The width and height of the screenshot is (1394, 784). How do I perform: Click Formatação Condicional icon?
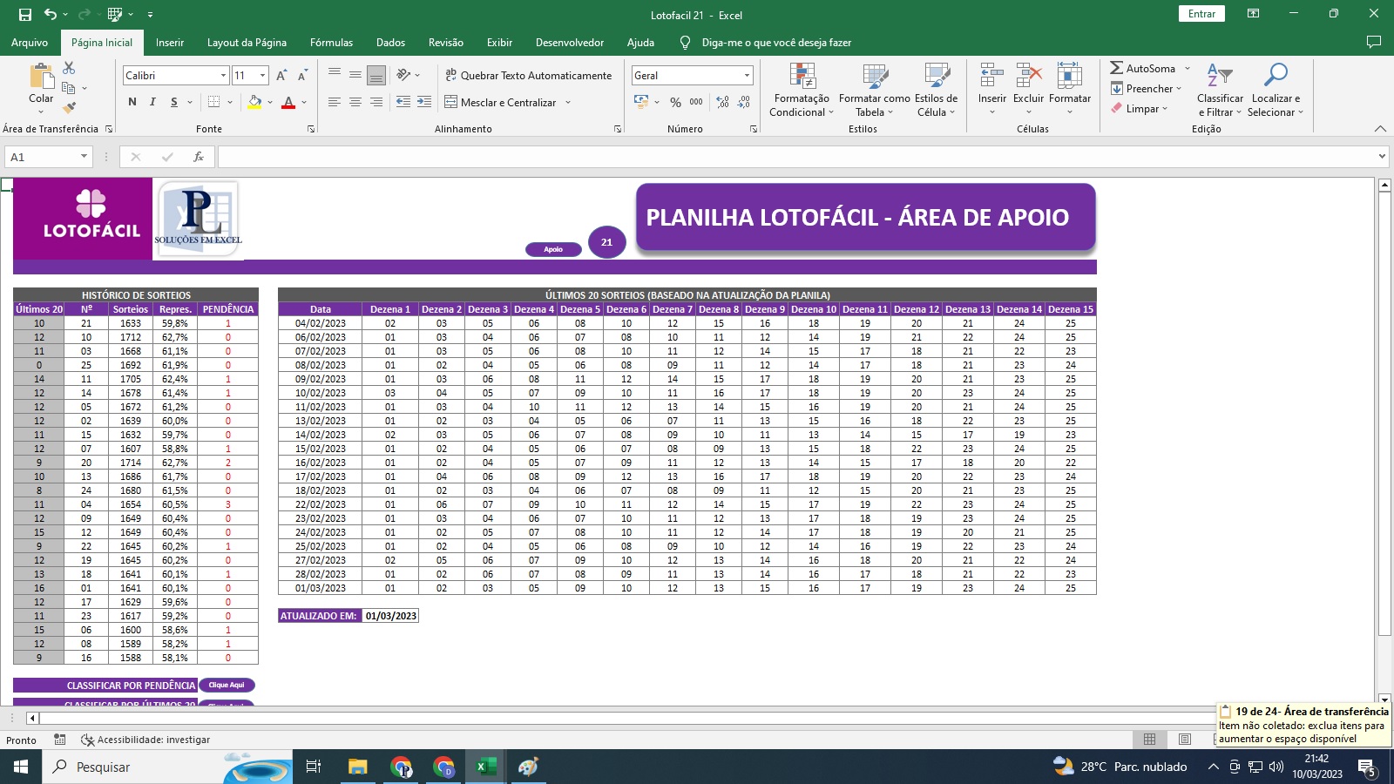802,90
